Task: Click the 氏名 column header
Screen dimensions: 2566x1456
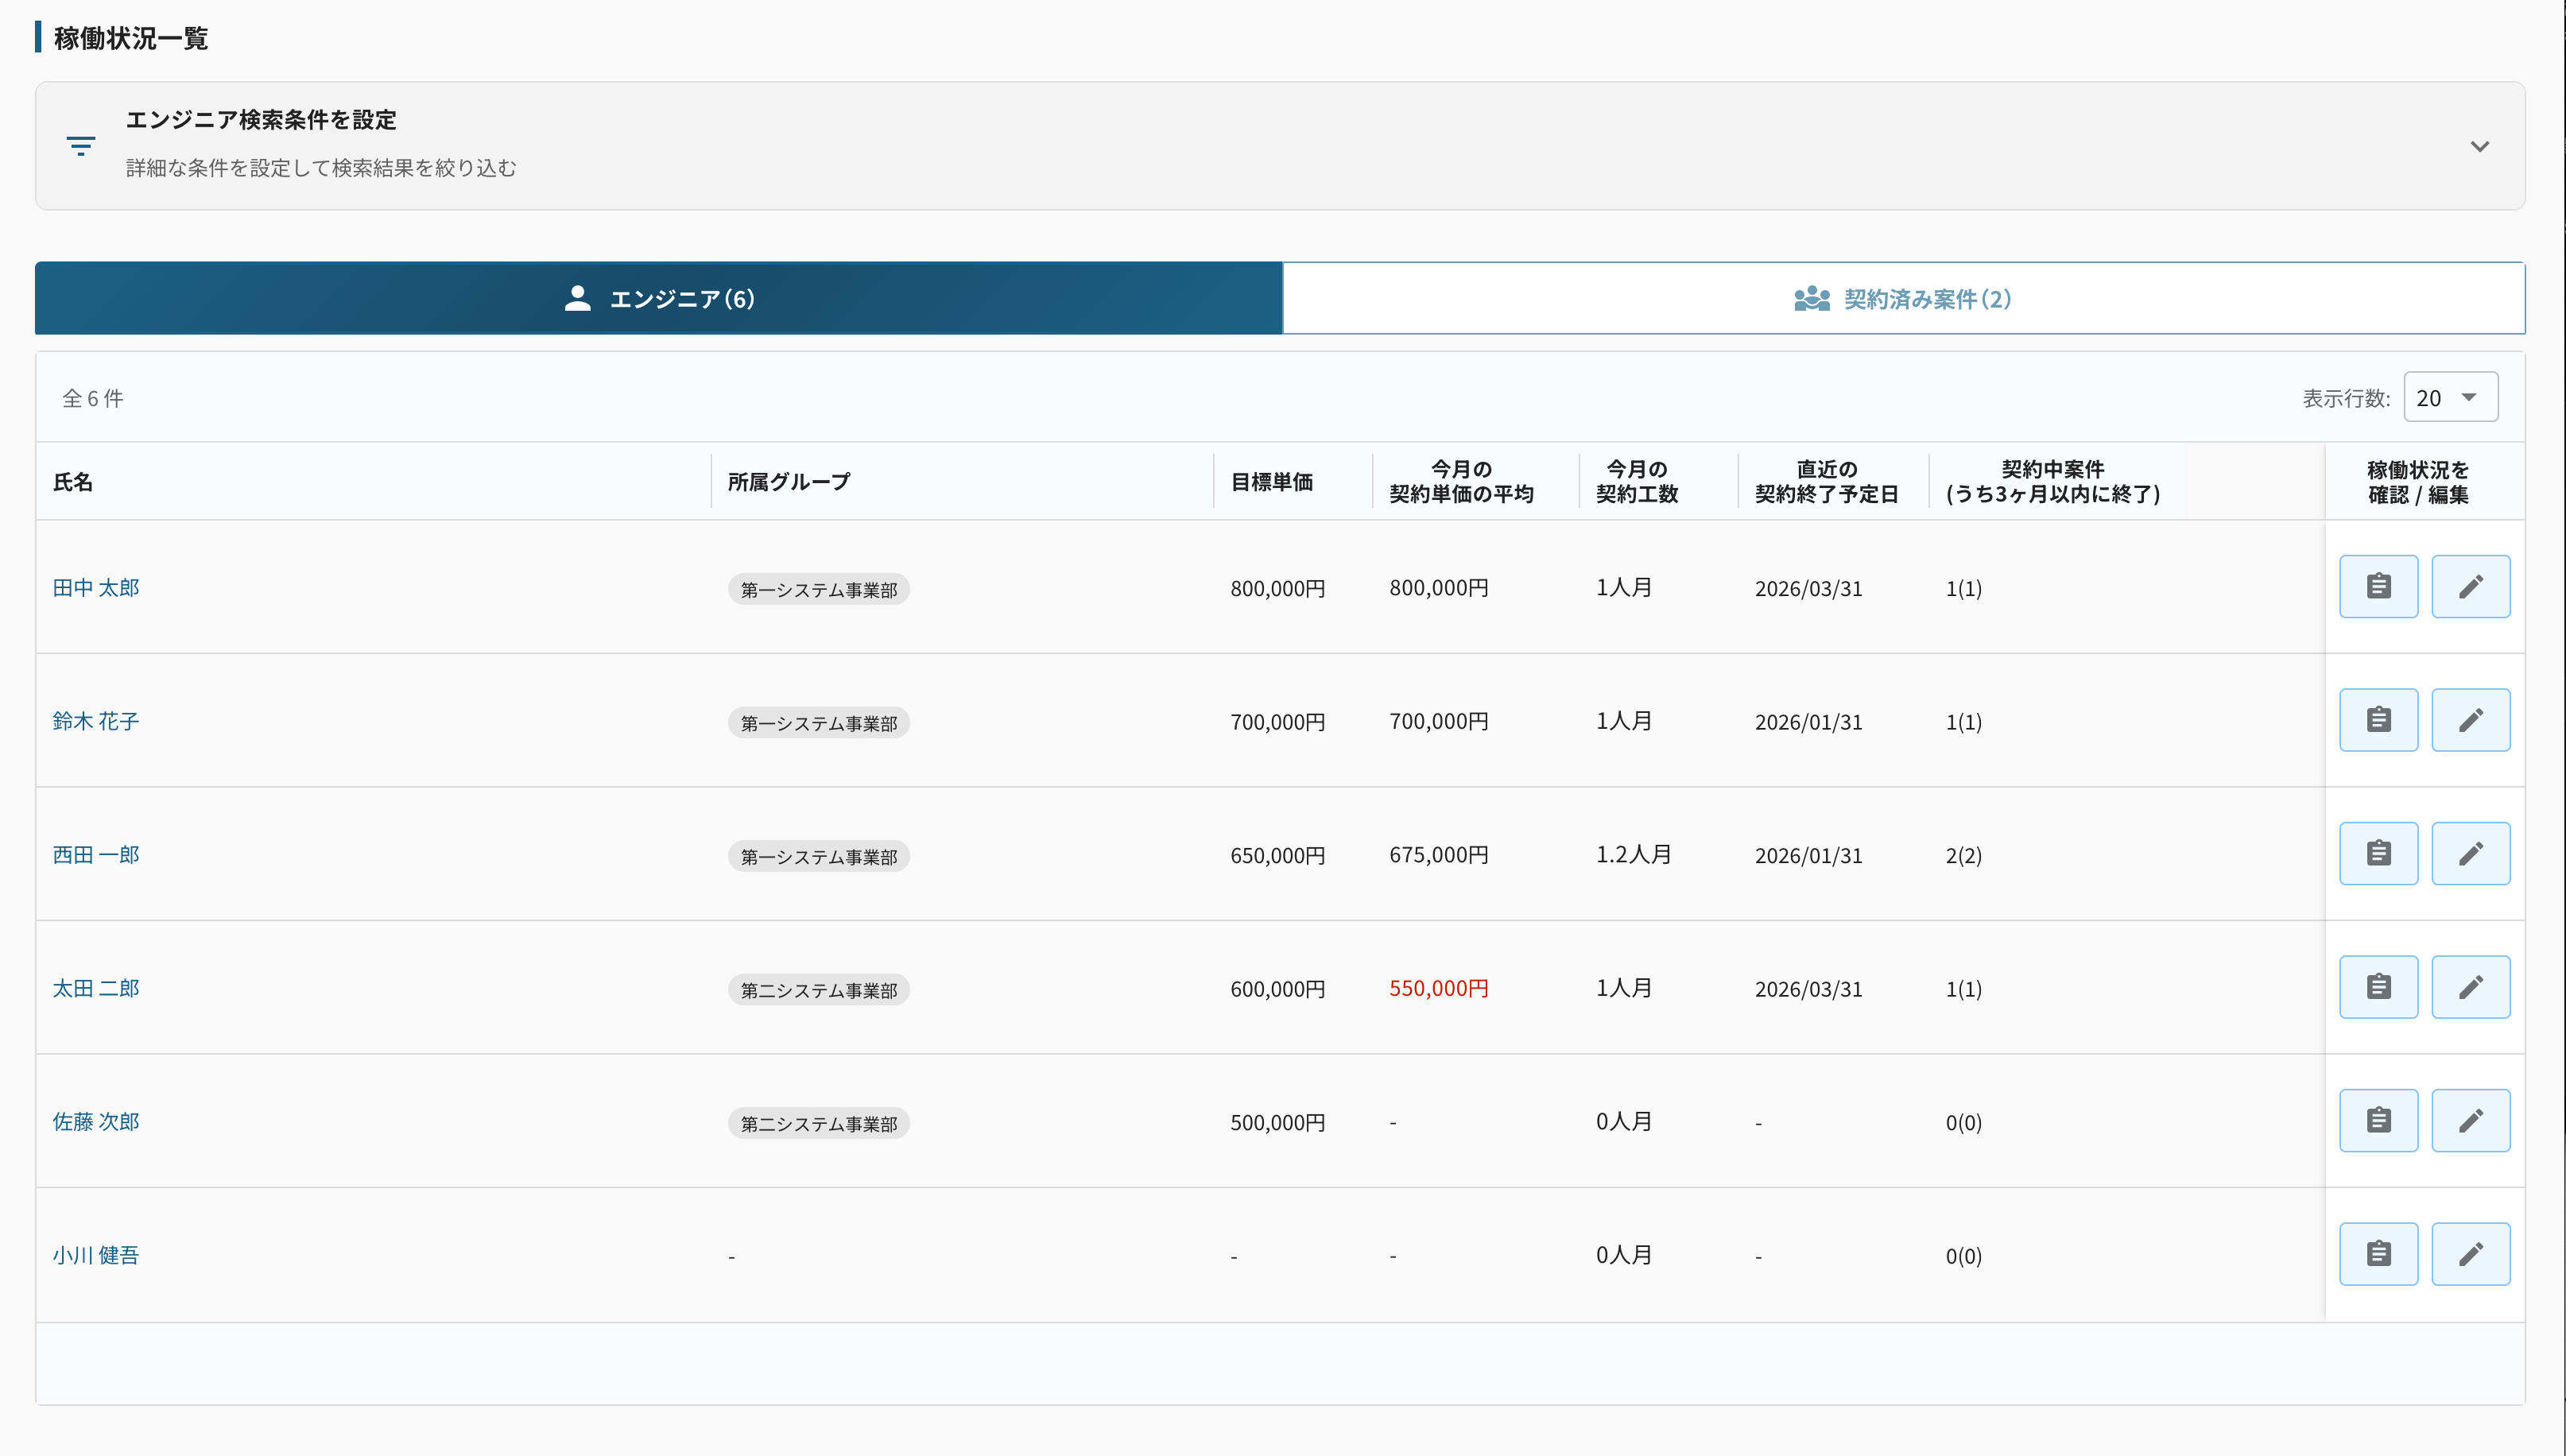Action: pos(73,482)
